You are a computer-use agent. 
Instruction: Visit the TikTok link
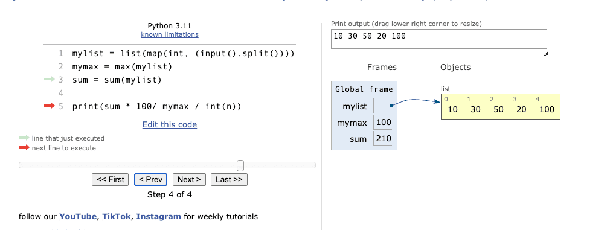click(x=117, y=217)
